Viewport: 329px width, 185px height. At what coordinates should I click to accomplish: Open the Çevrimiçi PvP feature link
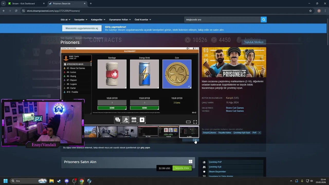[x=215, y=162]
